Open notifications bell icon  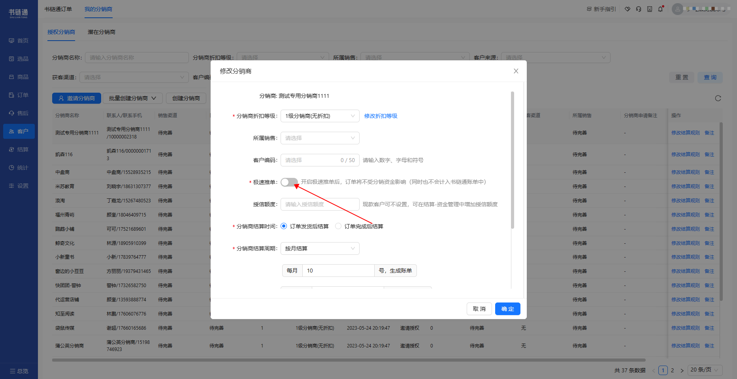(x=660, y=9)
